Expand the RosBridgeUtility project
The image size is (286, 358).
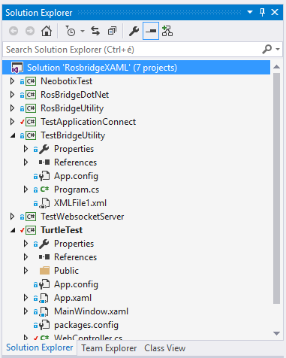click(x=12, y=108)
